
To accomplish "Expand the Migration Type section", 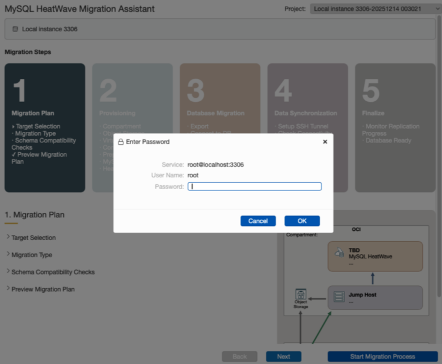I will point(31,255).
